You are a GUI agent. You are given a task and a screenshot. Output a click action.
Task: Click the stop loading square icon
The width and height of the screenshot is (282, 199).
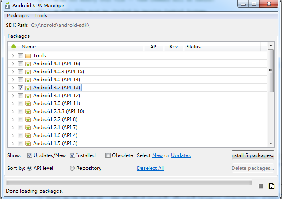261,186
